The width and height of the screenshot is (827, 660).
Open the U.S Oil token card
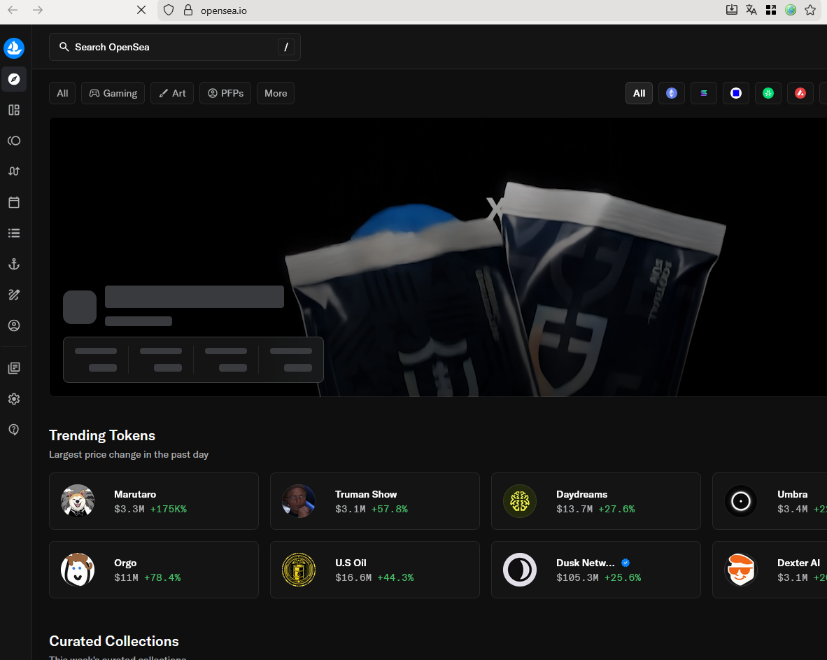375,570
